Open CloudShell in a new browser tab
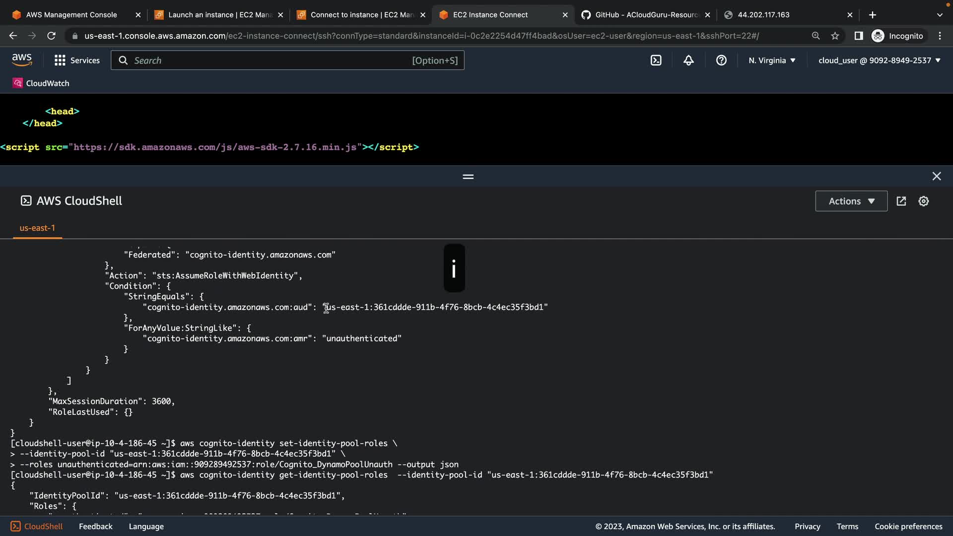953x536 pixels. pos(901,201)
